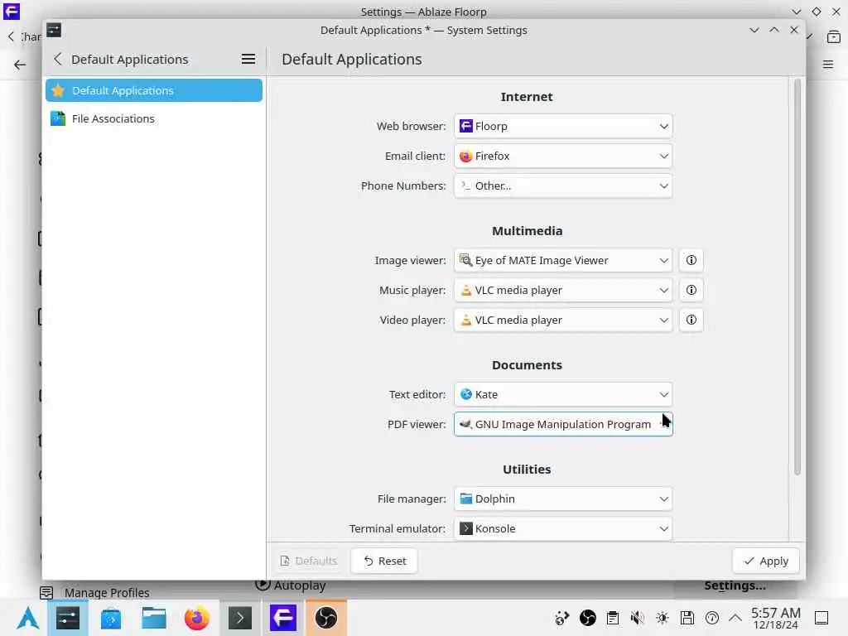Open Dolphin file manager from taskbar
This screenshot has width=848, height=636.
153,618
